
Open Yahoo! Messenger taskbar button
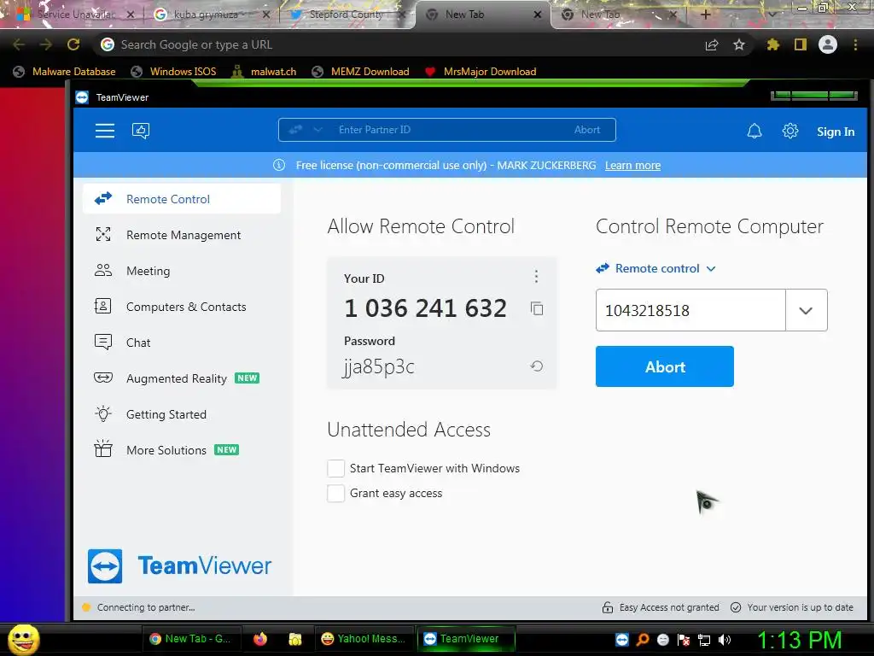364,639
